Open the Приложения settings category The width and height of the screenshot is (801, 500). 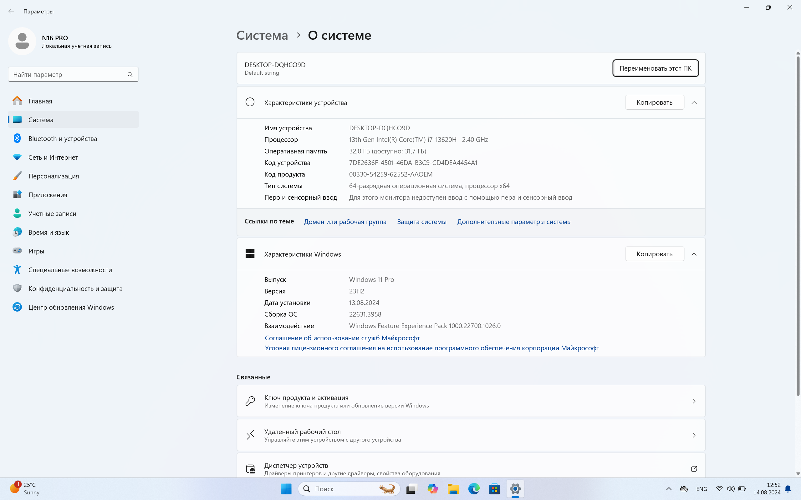pyautogui.click(x=48, y=195)
